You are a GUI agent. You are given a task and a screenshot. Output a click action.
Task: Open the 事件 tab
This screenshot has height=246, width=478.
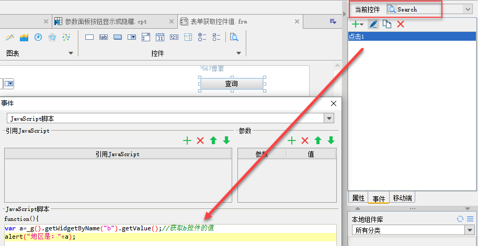pyautogui.click(x=379, y=198)
